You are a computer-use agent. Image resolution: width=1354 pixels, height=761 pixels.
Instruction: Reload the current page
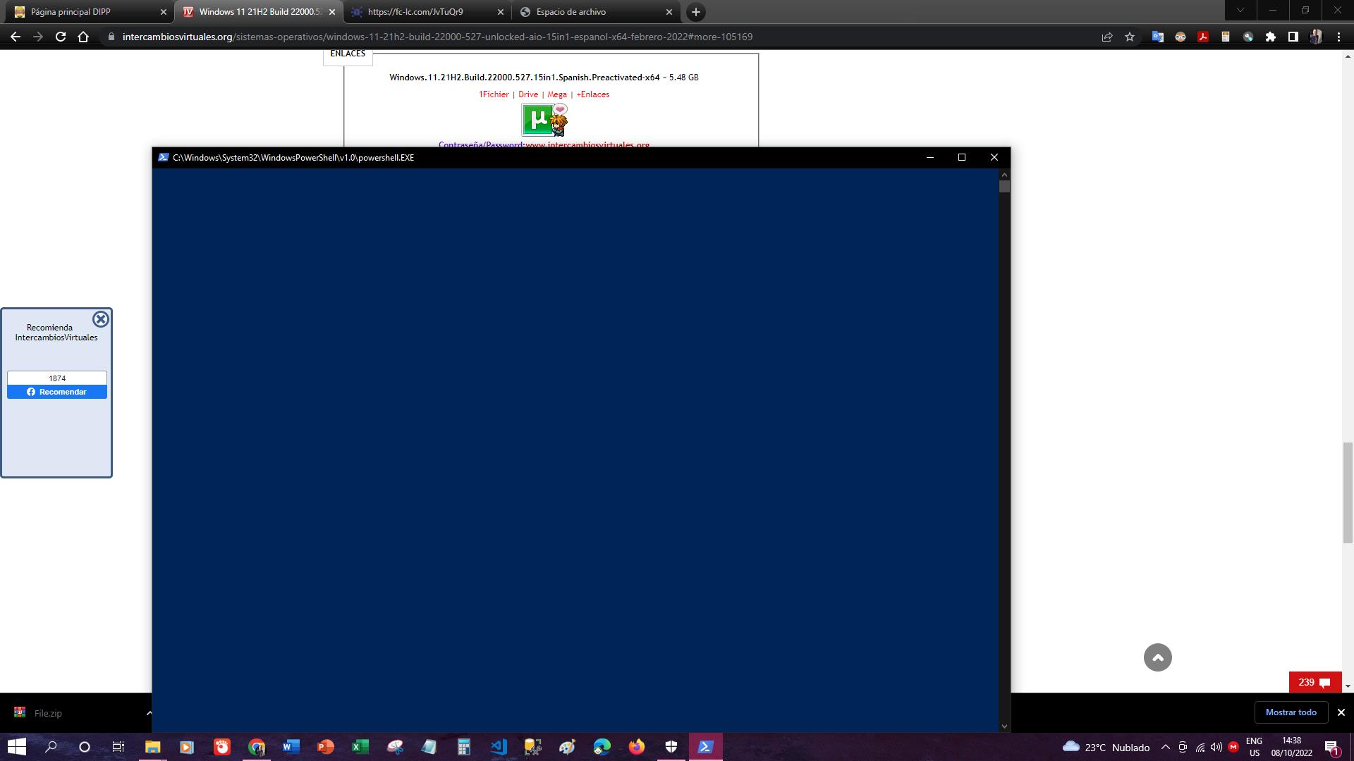(61, 37)
